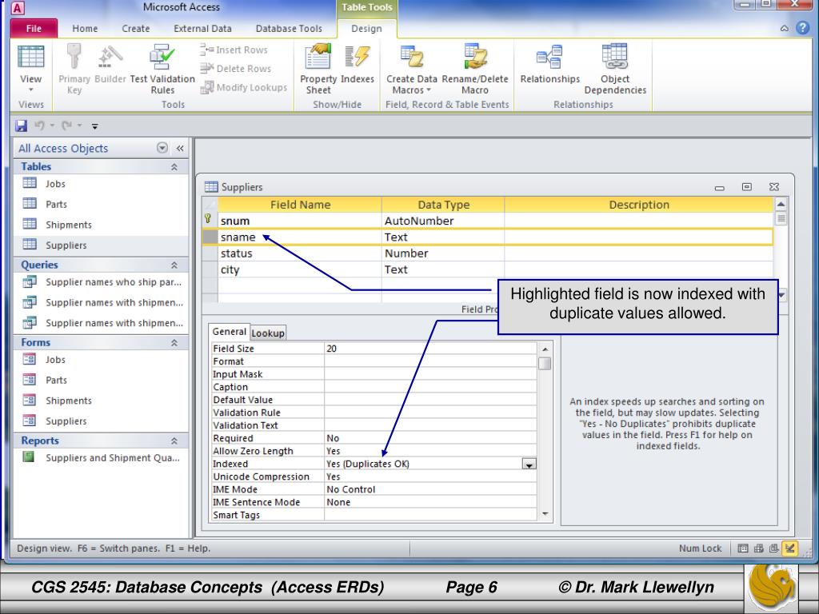Select the Design tab
This screenshot has width=819, height=614.
(366, 29)
